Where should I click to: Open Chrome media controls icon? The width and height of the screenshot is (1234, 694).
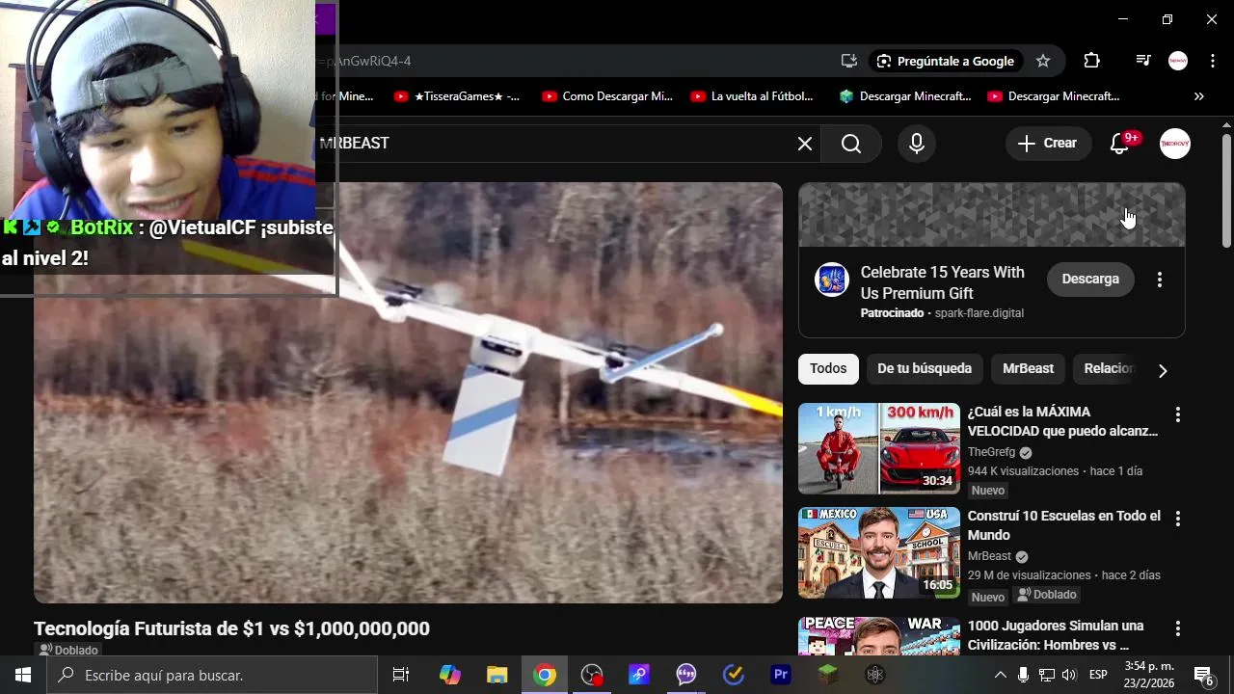[x=1143, y=61]
